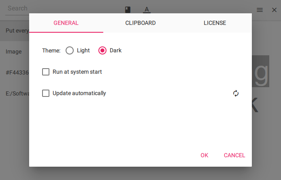Select the Dark theme radio button
Screen dimensions: 281x180
pos(102,50)
